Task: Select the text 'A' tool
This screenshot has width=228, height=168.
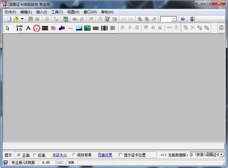Action: click(x=28, y=28)
